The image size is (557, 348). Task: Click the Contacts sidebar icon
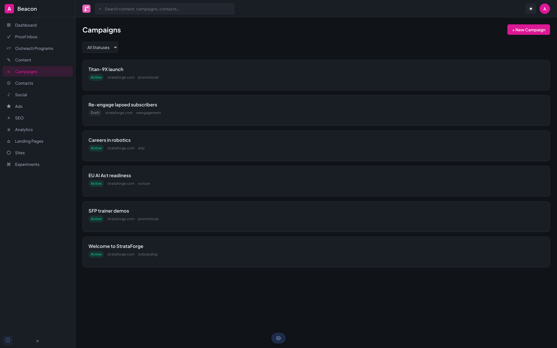click(9, 83)
